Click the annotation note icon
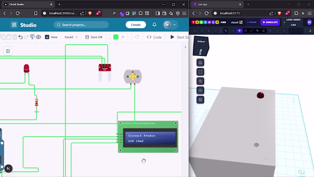The height and width of the screenshot is (177, 314). [32, 37]
